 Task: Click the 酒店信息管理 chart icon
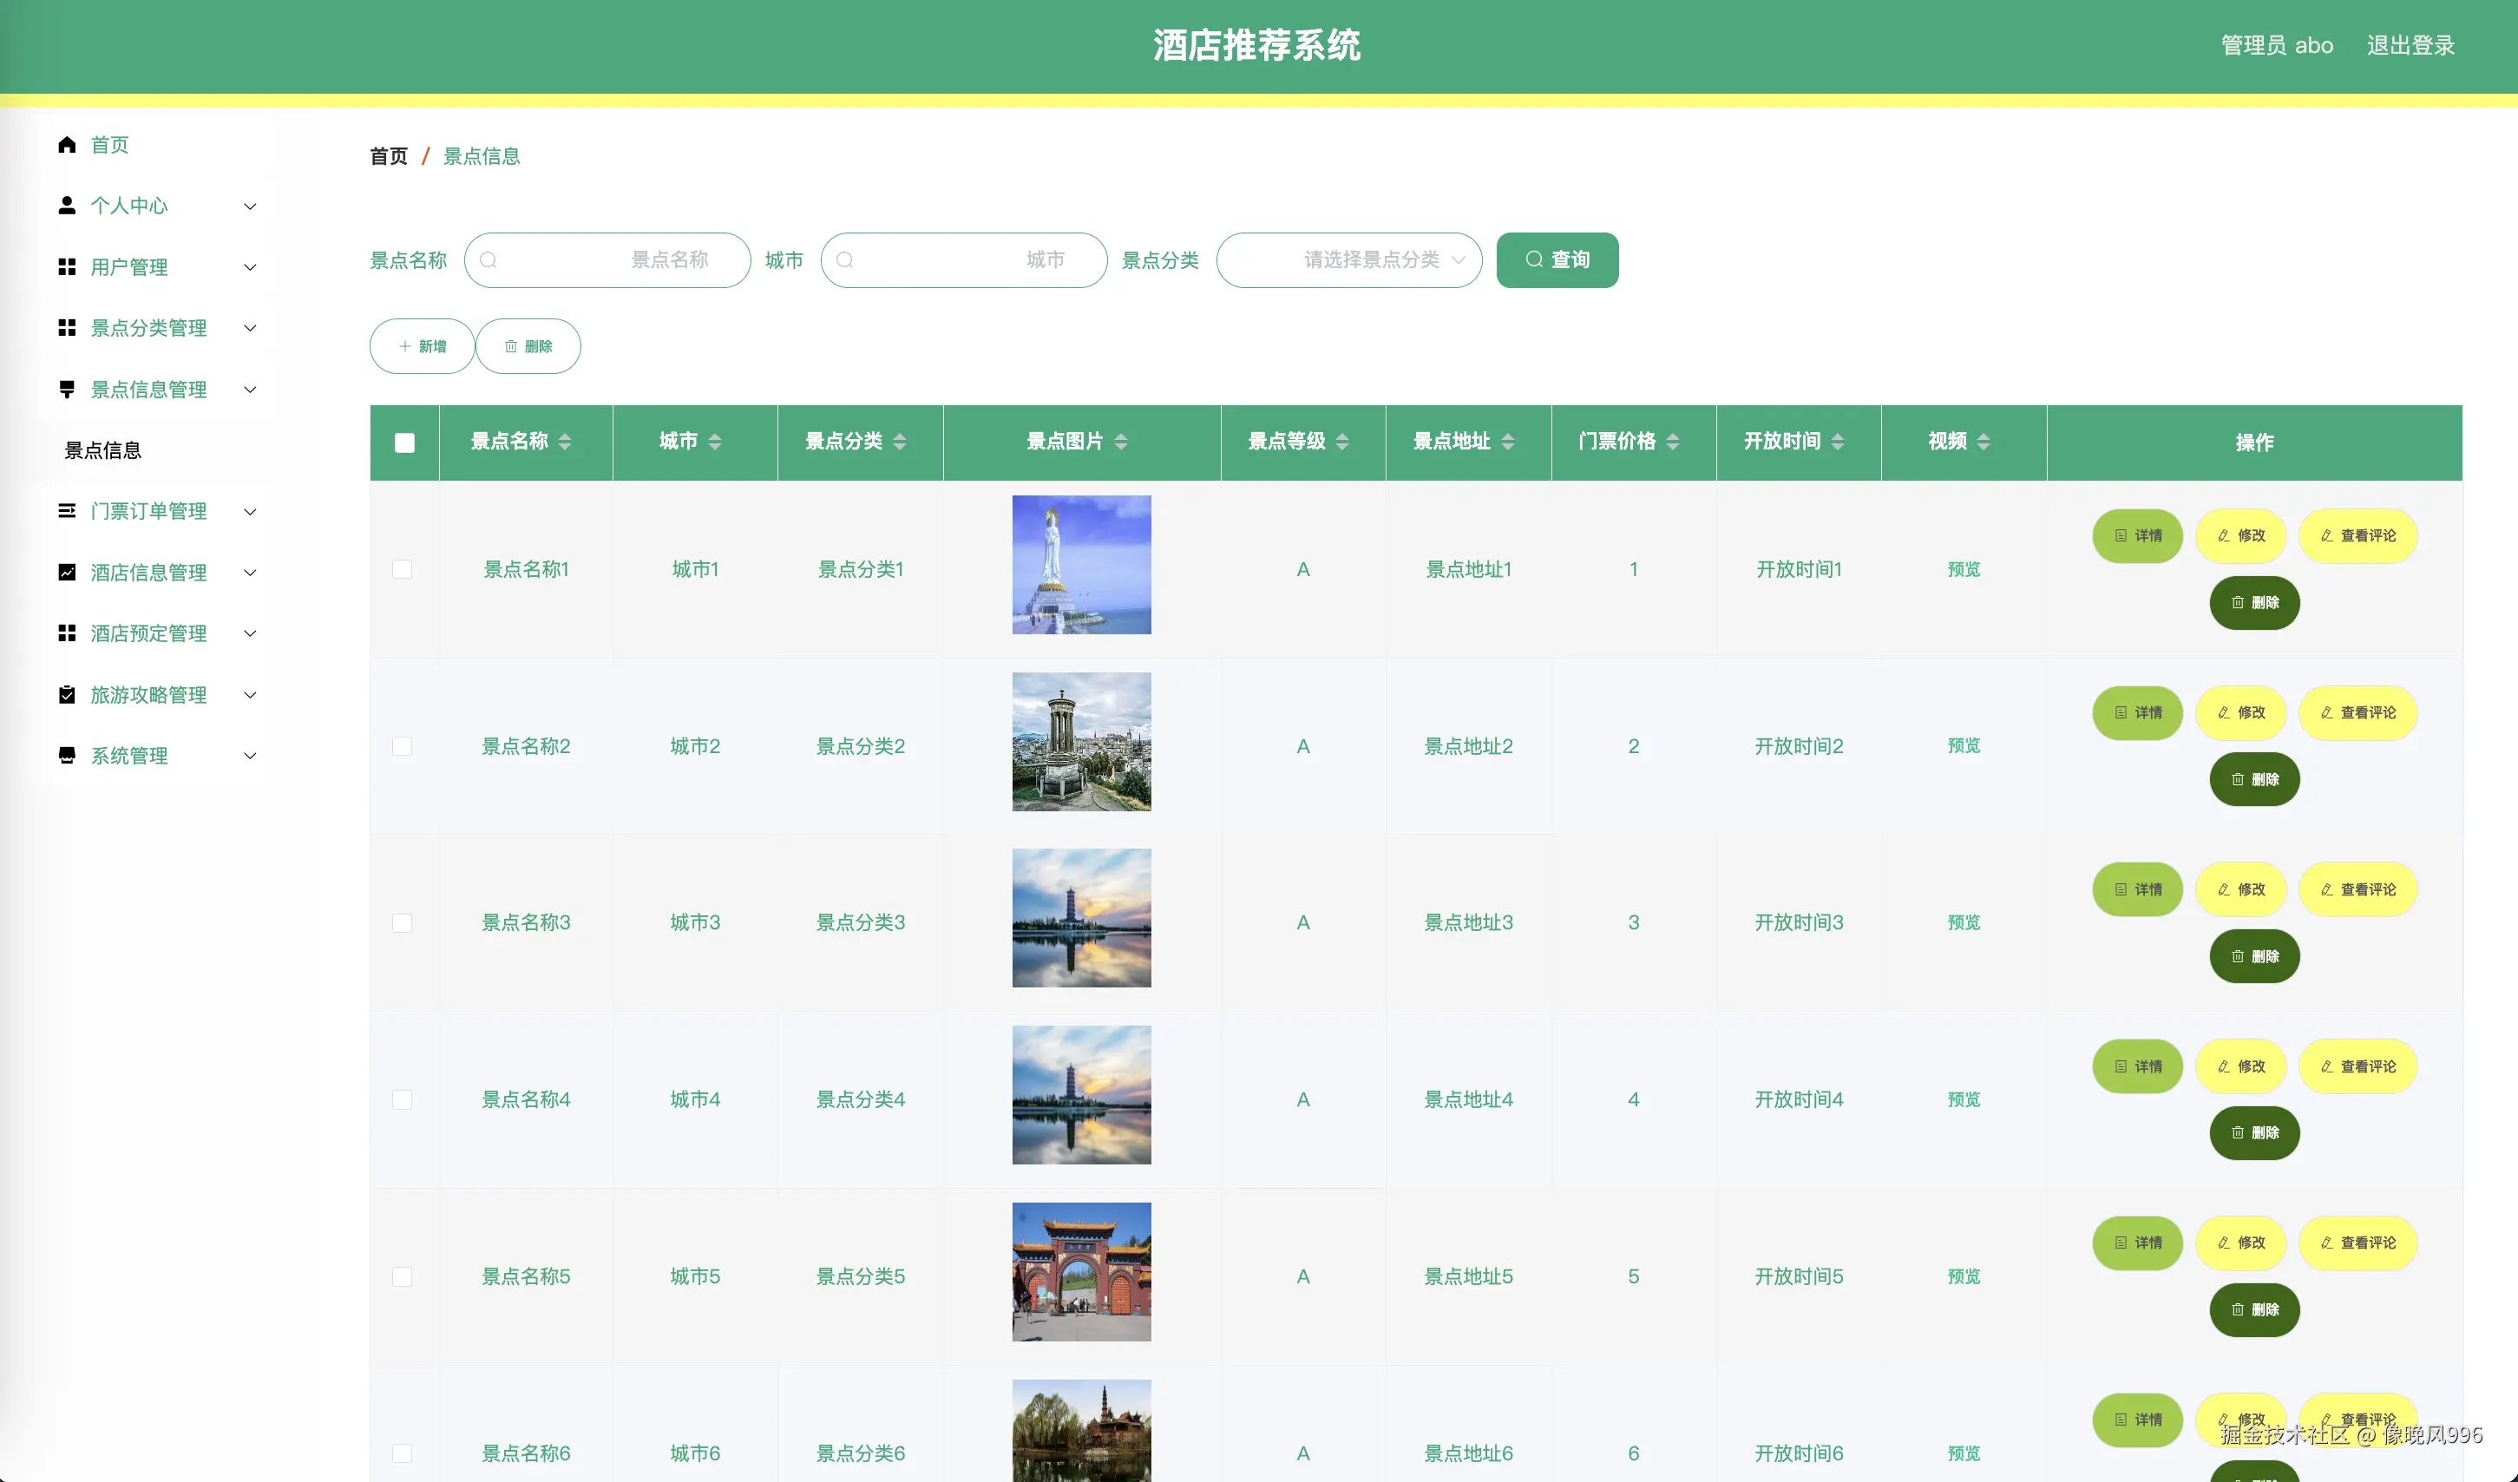(x=67, y=573)
